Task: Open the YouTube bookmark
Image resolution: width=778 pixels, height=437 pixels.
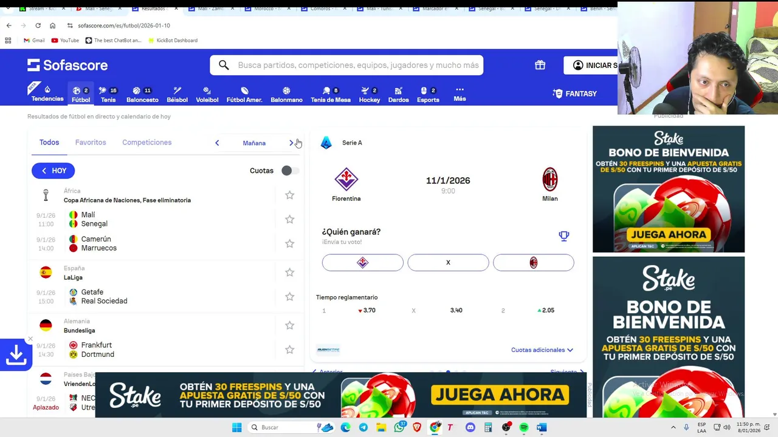Action: pos(65,40)
